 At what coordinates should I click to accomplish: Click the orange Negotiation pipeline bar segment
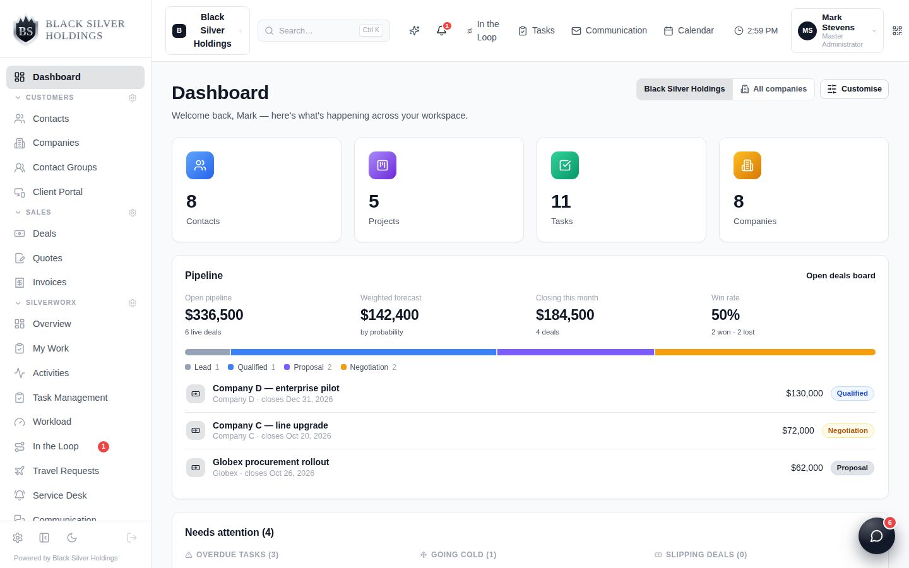click(x=765, y=352)
